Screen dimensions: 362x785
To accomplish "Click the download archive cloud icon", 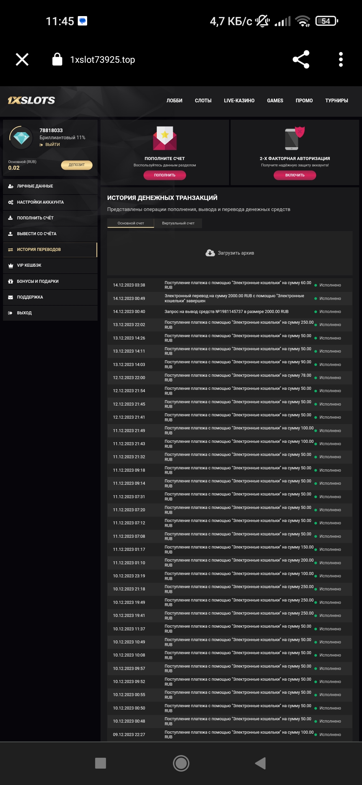I will coord(210,253).
